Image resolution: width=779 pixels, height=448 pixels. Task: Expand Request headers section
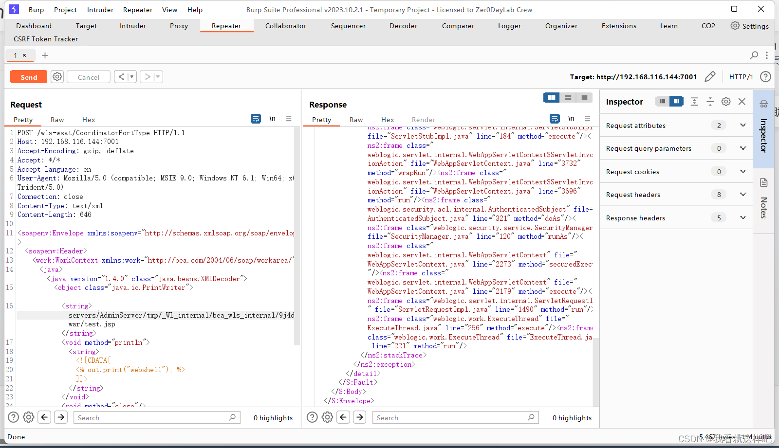point(676,195)
